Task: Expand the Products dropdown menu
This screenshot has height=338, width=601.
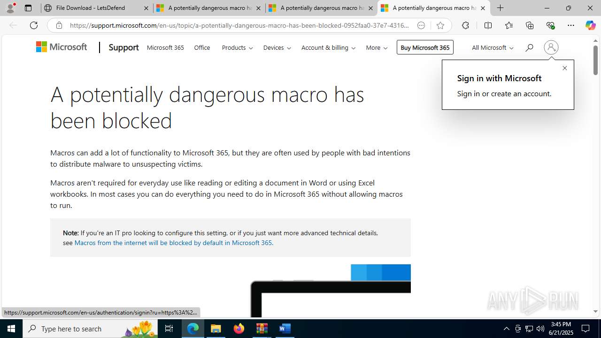Action: pyautogui.click(x=237, y=47)
